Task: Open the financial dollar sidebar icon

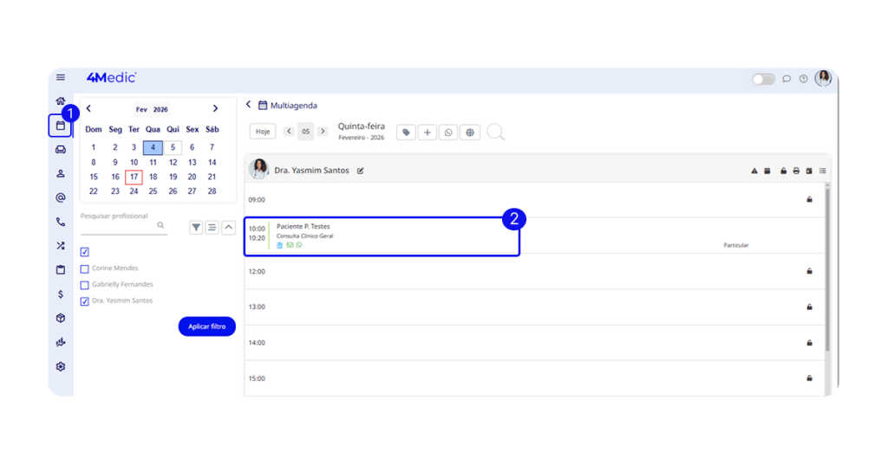Action: (60, 294)
